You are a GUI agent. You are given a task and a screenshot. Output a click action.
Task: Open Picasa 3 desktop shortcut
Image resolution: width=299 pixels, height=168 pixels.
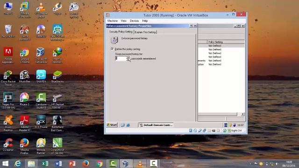pyautogui.click(x=24, y=99)
